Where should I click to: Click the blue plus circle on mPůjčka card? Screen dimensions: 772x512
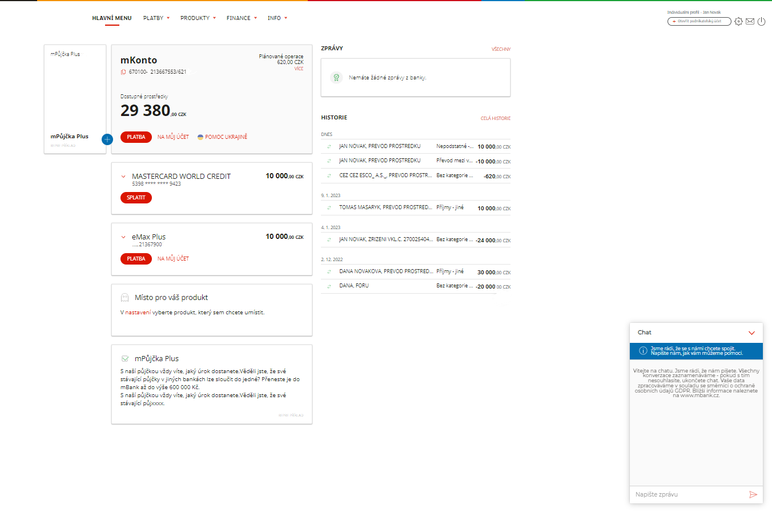click(x=107, y=139)
